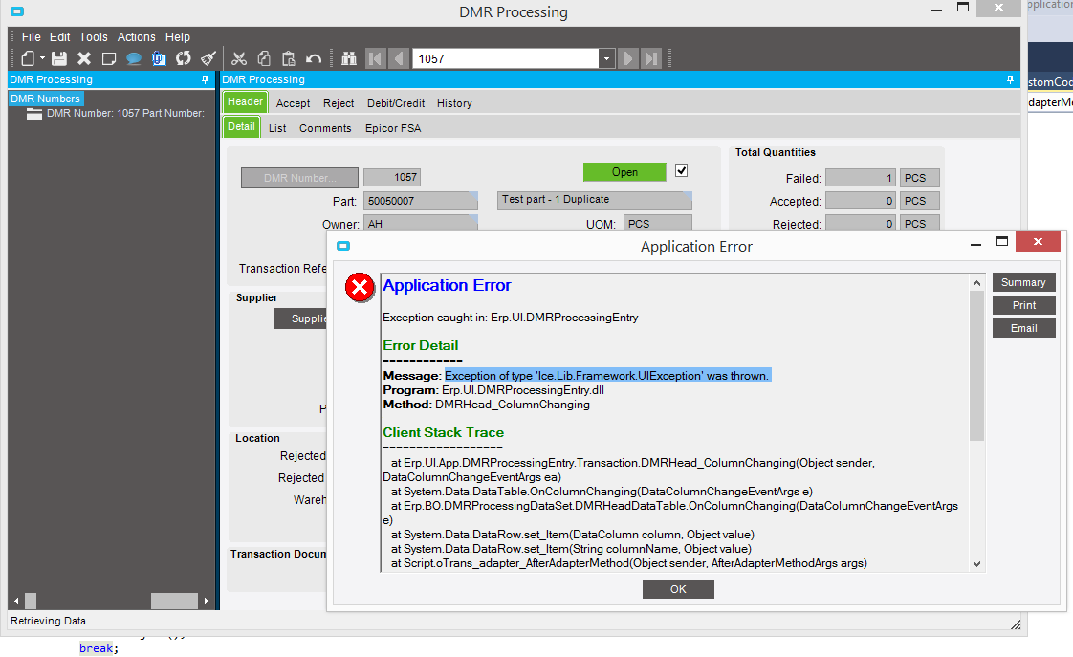Viewport: 1073px width, 657px height.
Task: Open search with the binoculars icon
Action: [349, 59]
